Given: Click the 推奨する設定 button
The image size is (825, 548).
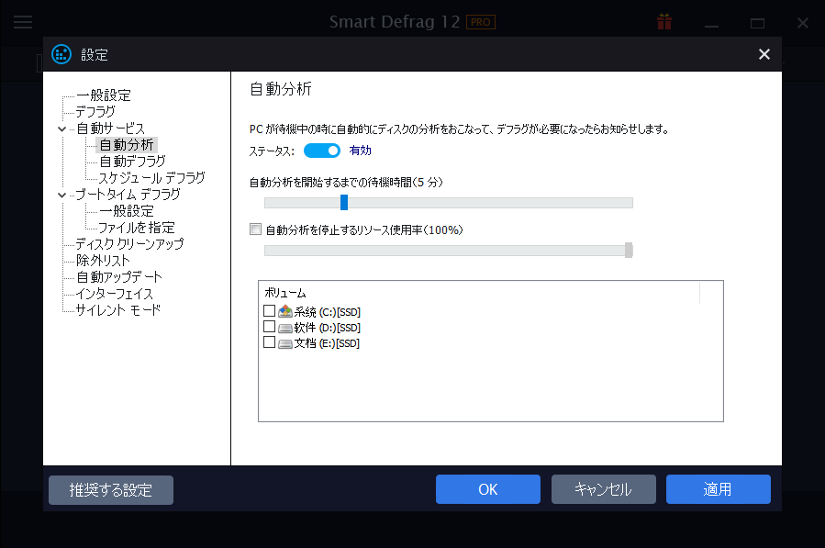Looking at the screenshot, I should (x=111, y=490).
